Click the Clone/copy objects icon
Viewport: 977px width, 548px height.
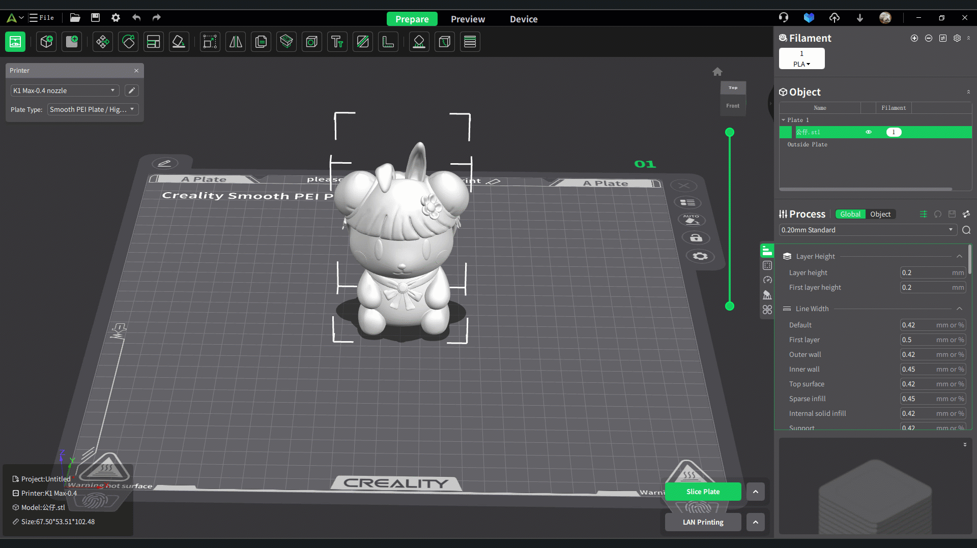pos(261,42)
